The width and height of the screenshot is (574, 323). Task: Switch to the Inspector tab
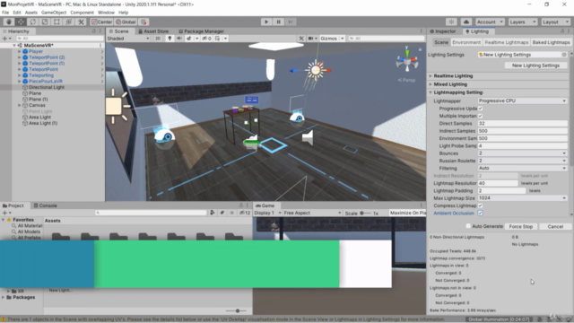[442, 31]
